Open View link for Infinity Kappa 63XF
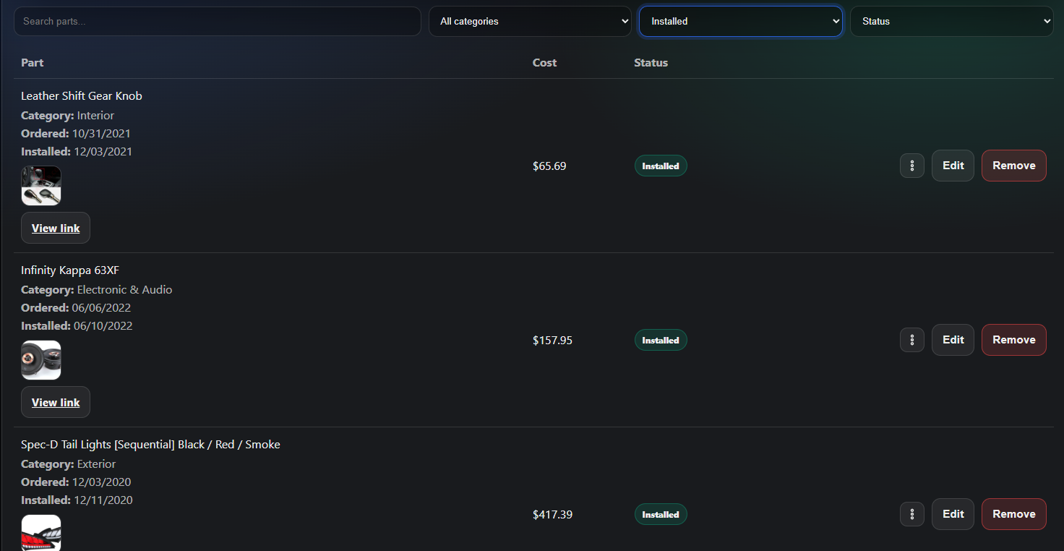Screen dimensions: 1064x551 56,402
